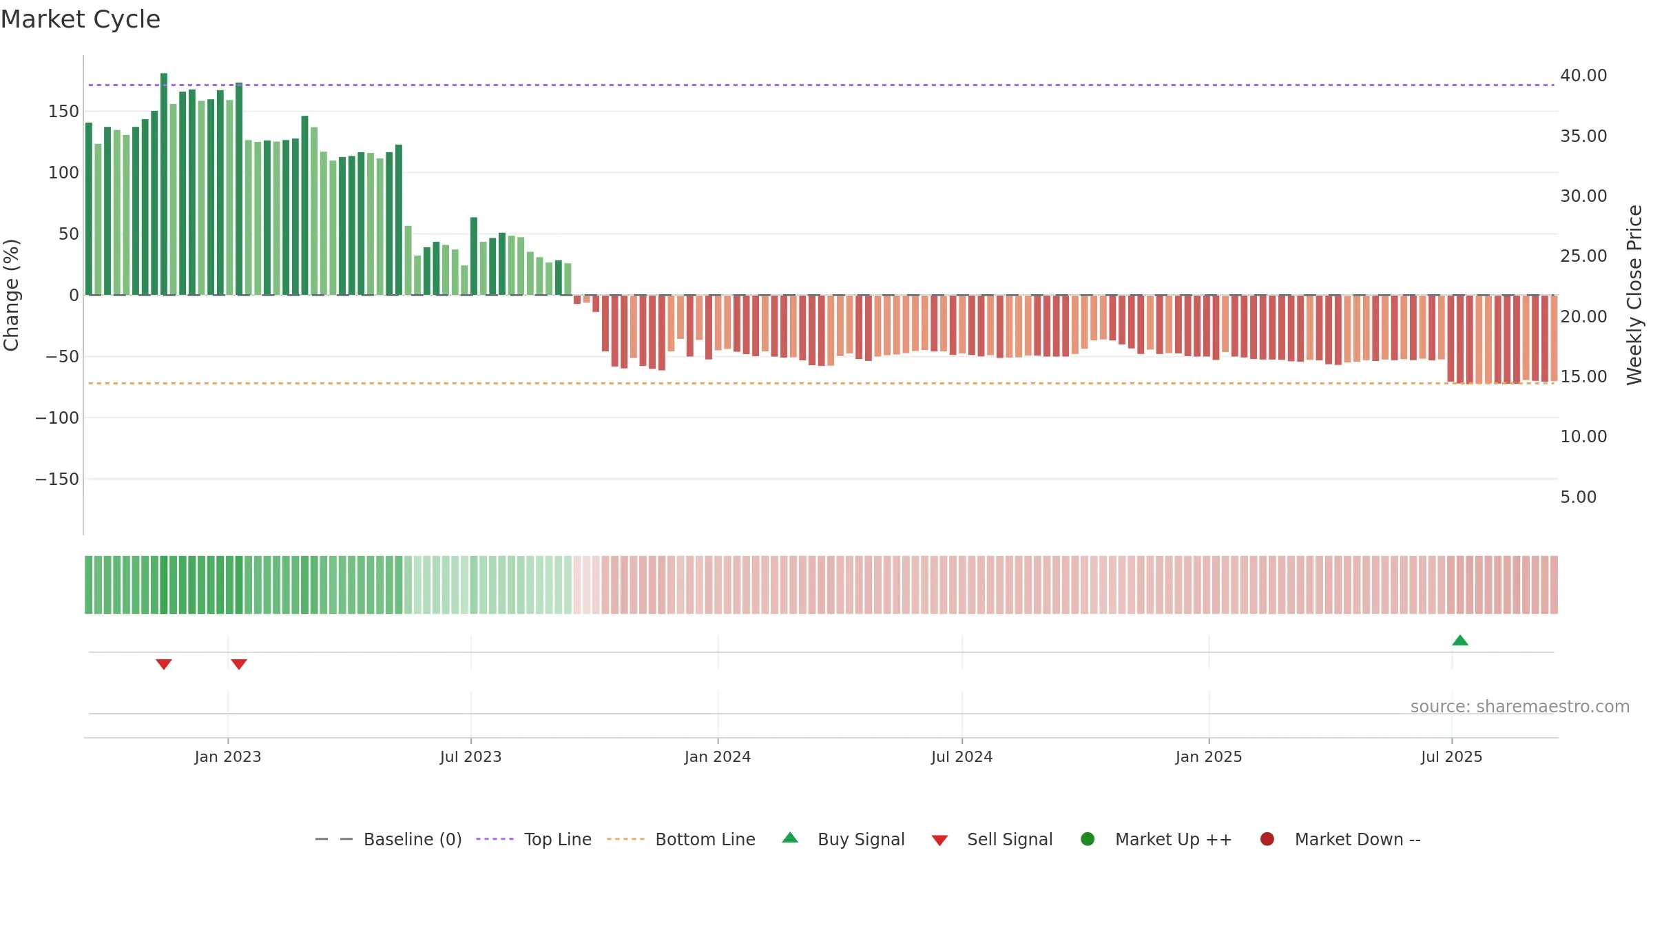Click the orange dotted Bottom Line legend sample

pos(625,839)
